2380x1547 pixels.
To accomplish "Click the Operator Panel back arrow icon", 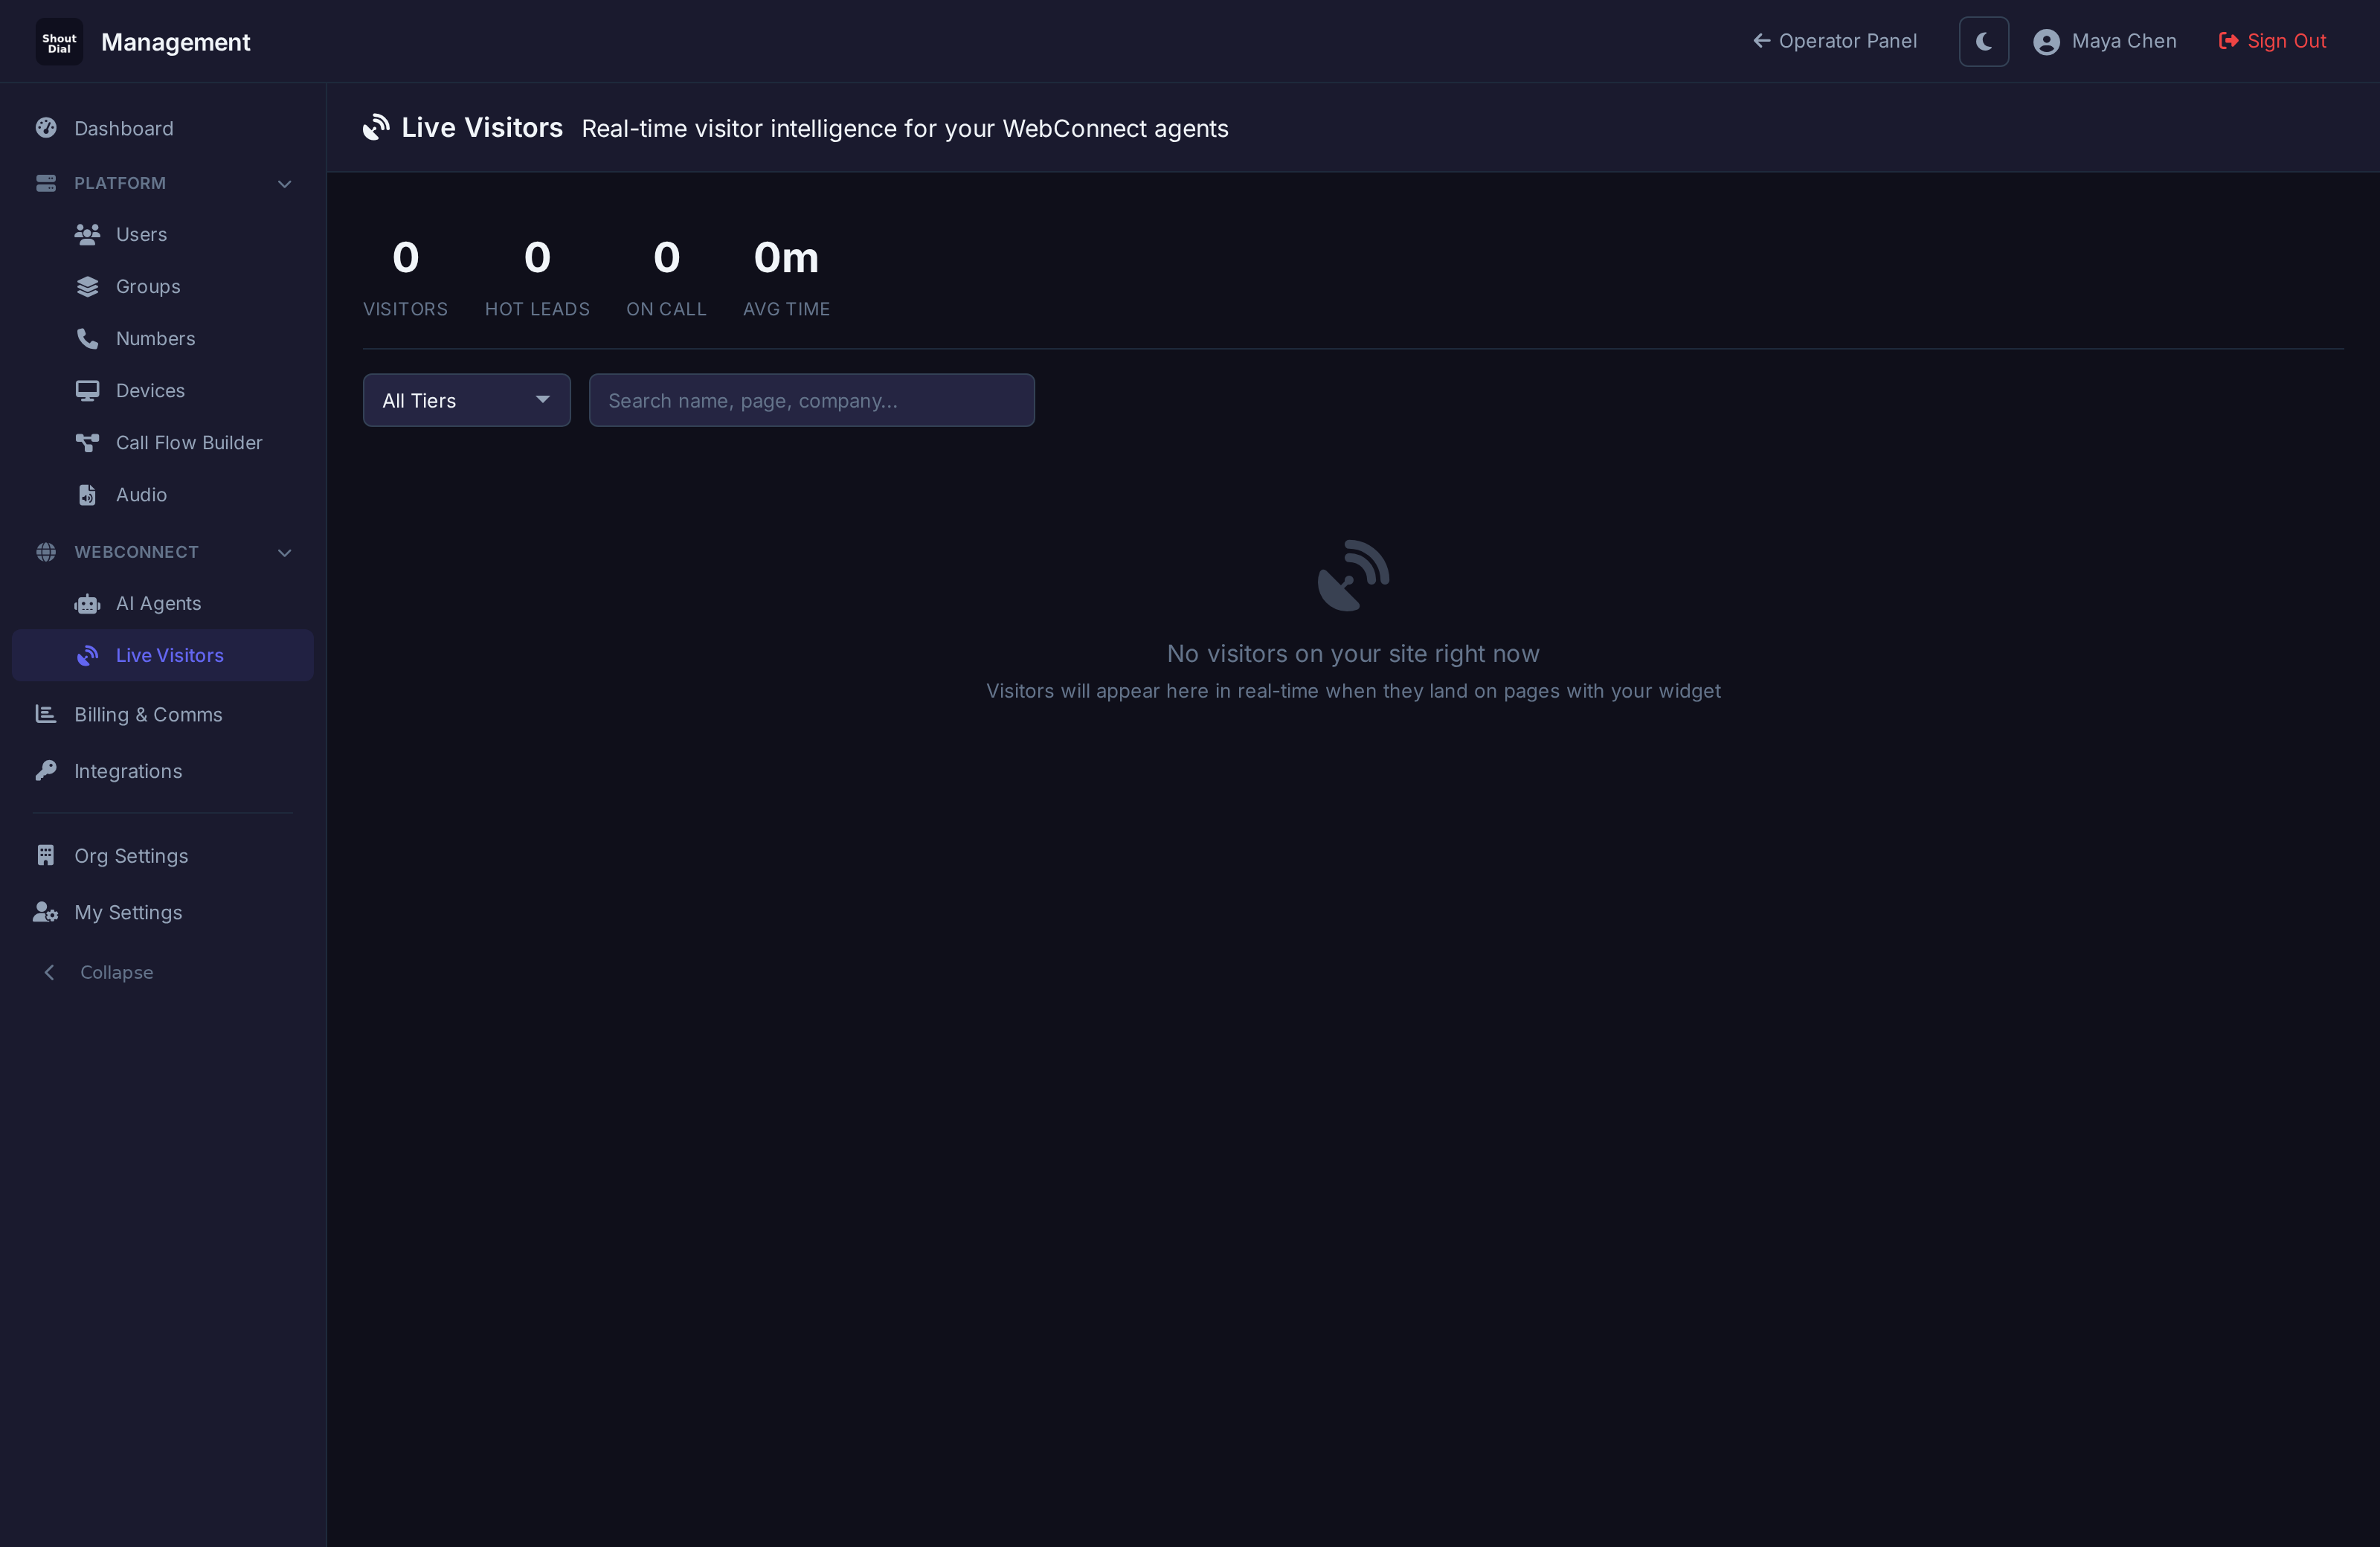I will [x=1762, y=41].
